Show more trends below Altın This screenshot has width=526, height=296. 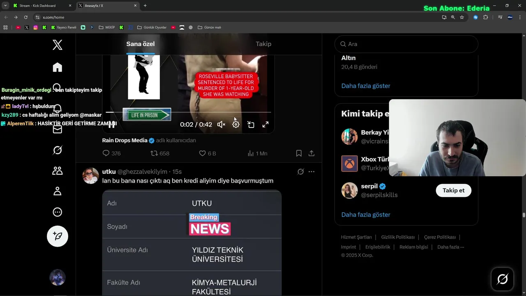tap(366, 86)
